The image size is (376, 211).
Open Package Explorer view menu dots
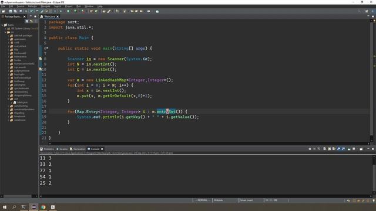(x=36, y=21)
